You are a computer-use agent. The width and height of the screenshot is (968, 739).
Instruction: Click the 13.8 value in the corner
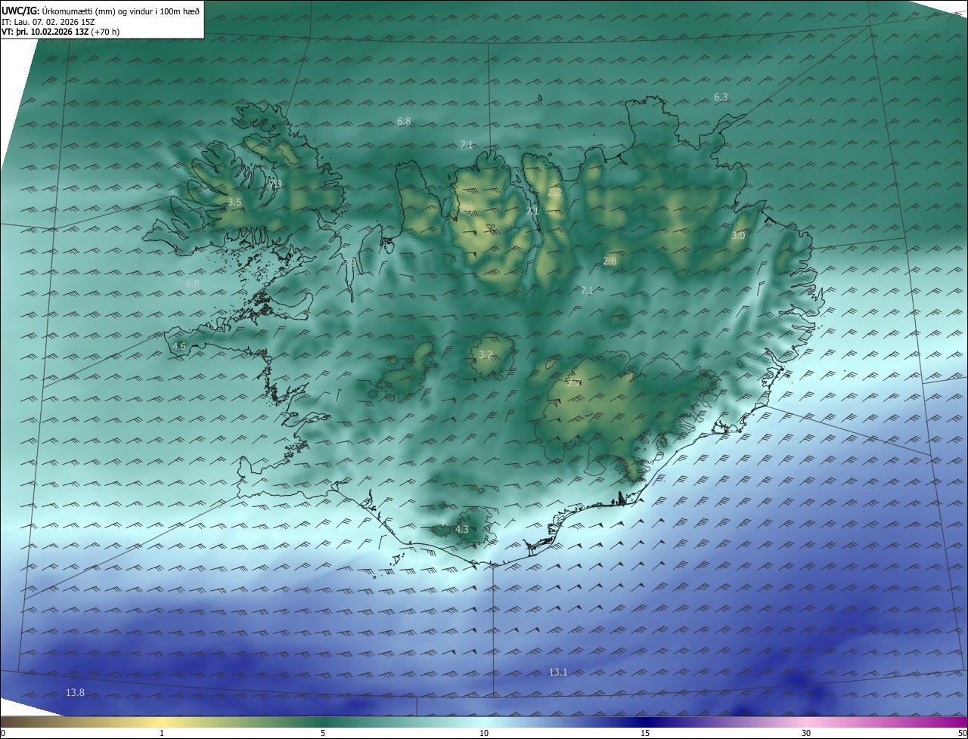pos(75,692)
